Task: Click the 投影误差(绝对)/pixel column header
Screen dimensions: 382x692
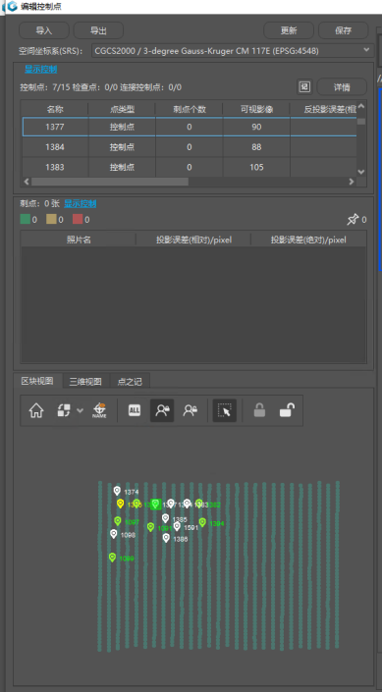Action: (308, 240)
